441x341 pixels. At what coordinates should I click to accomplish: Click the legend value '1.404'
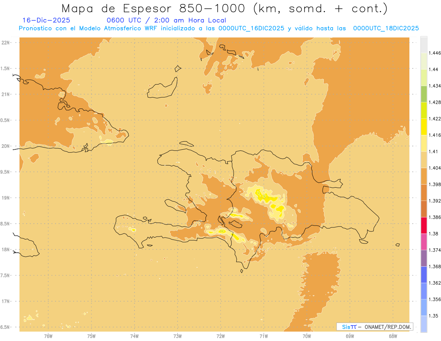435,168
